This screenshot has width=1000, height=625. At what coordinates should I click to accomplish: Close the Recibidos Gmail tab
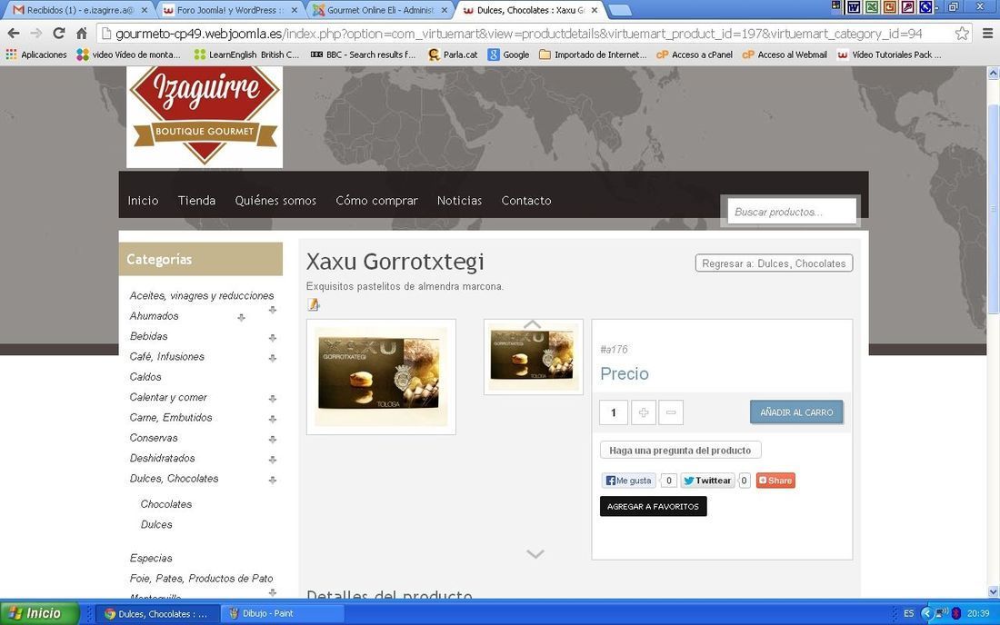pyautogui.click(x=145, y=10)
